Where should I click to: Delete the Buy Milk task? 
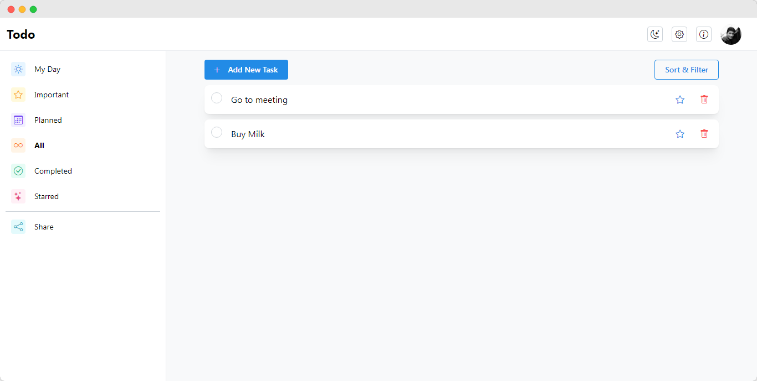coord(704,134)
